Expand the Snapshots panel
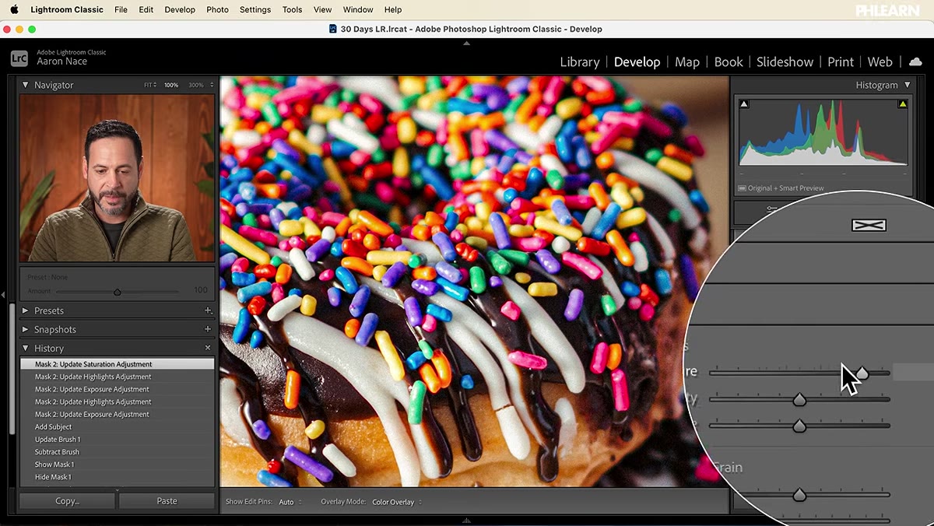The image size is (934, 526). click(x=25, y=329)
